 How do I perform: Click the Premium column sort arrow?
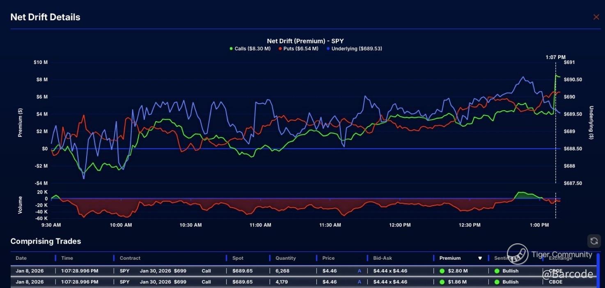coord(480,259)
